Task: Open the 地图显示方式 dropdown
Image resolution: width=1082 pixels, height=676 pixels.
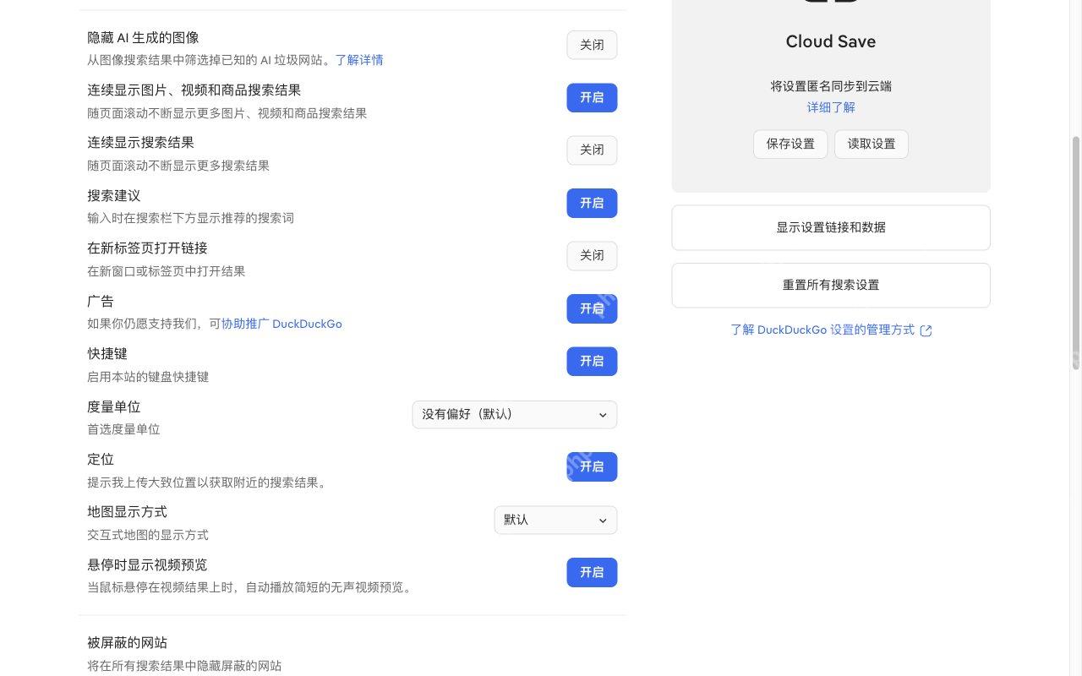Action: [x=555, y=520]
